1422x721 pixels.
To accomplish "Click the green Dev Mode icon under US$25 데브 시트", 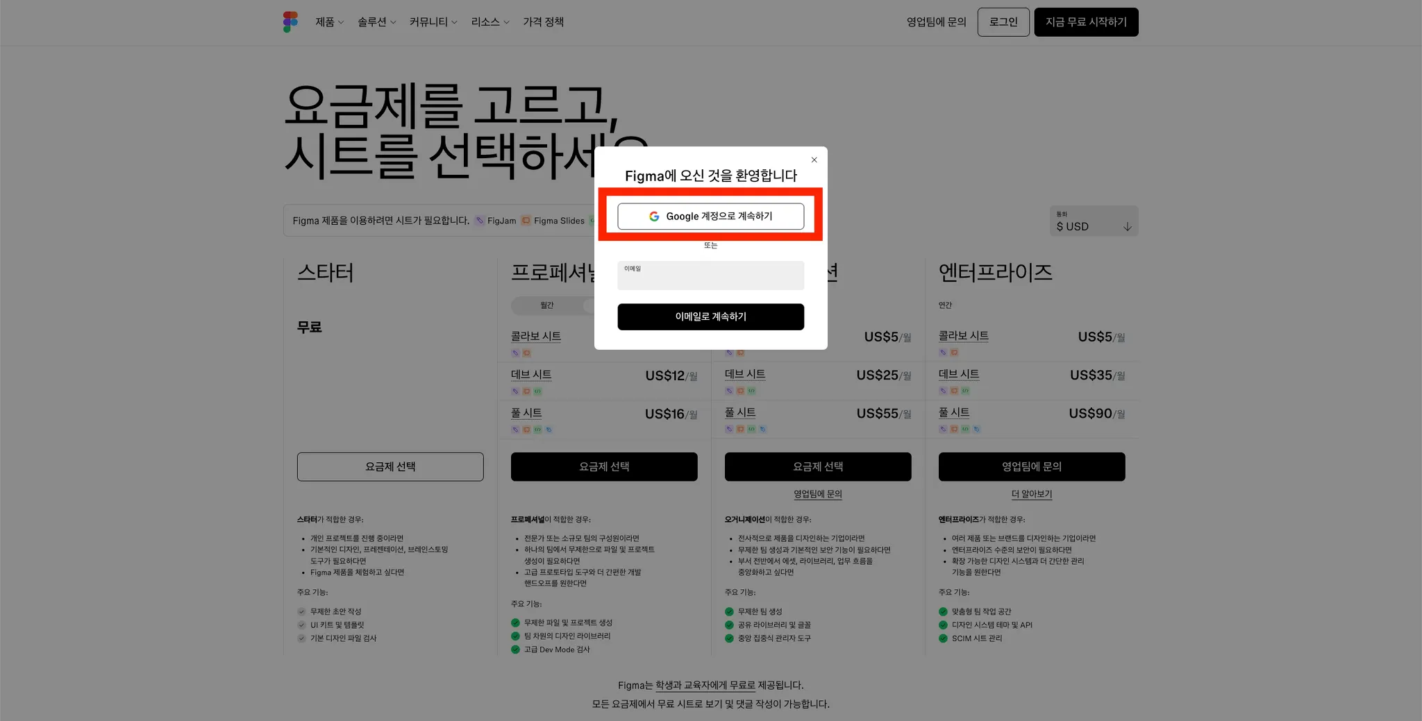I will pyautogui.click(x=751, y=391).
